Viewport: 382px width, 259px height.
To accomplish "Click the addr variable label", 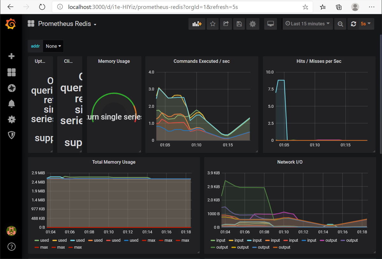I will pos(35,46).
